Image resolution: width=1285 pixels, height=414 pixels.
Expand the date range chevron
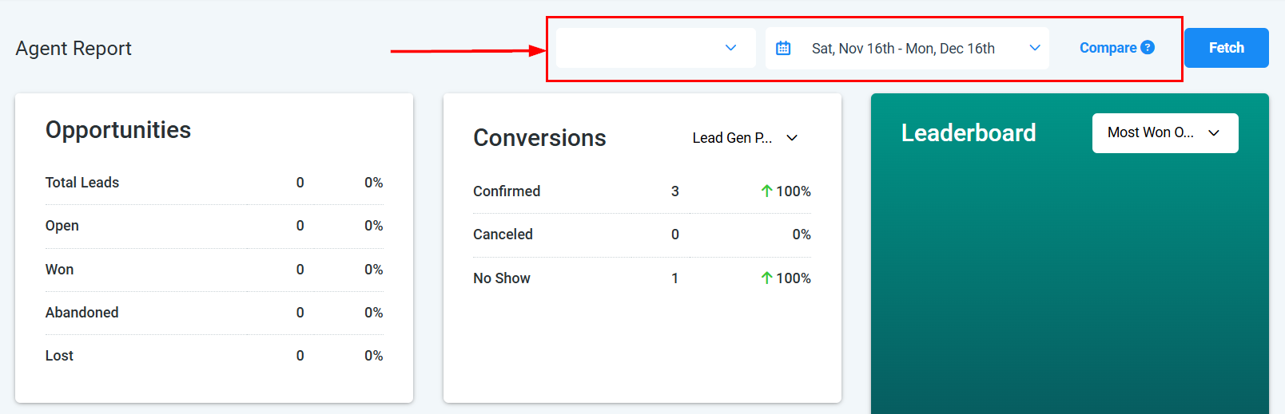tap(1035, 48)
